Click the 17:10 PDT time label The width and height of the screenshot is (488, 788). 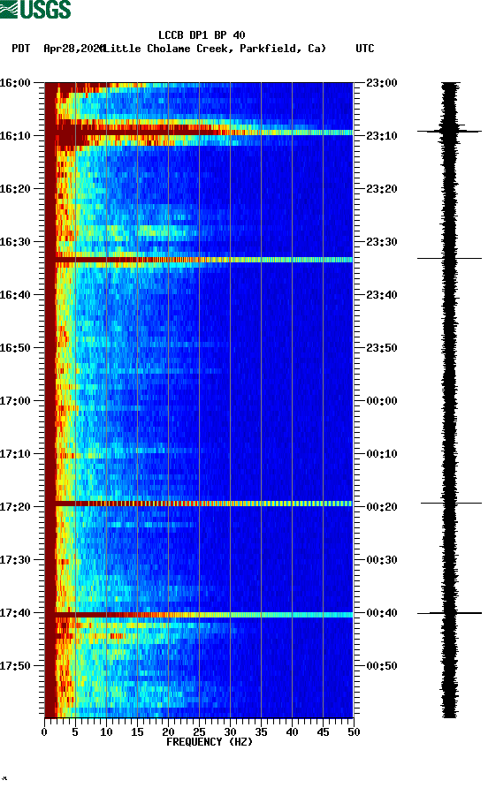pyautogui.click(x=15, y=454)
